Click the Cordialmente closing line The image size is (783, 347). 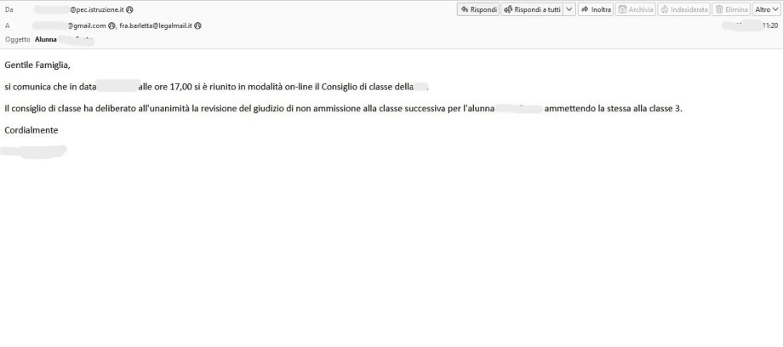tap(31, 130)
